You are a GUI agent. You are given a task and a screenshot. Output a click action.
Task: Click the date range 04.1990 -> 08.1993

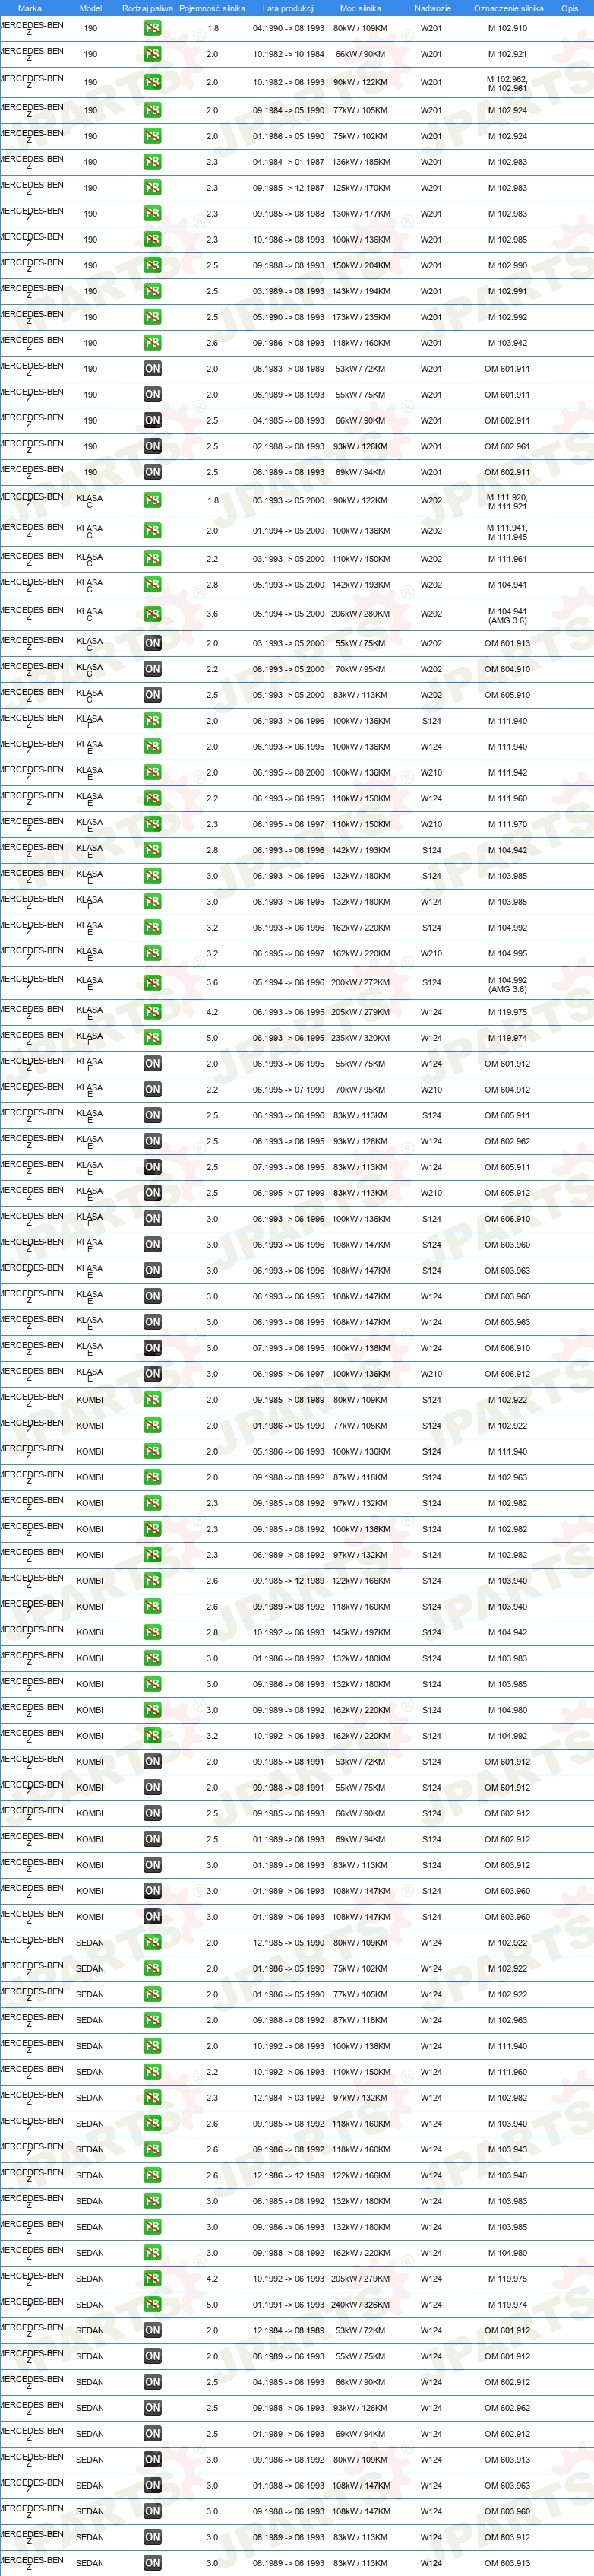click(289, 28)
